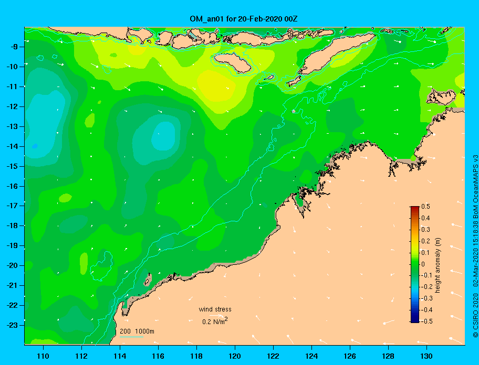Click the "0.2 N/m2" wind stress scale text
The width and height of the screenshot is (479, 365).
pos(215,321)
